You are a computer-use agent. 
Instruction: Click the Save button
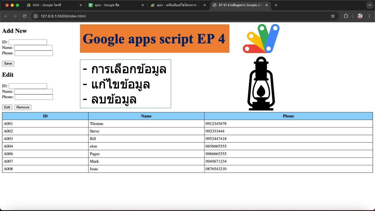coord(8,64)
